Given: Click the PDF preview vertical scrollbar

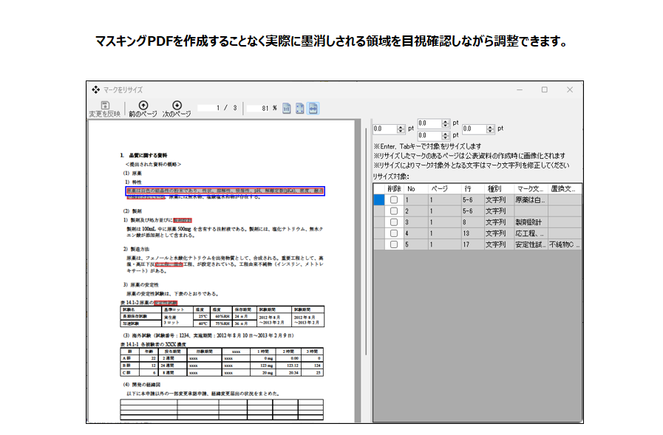Looking at the screenshot, I should point(366,241).
